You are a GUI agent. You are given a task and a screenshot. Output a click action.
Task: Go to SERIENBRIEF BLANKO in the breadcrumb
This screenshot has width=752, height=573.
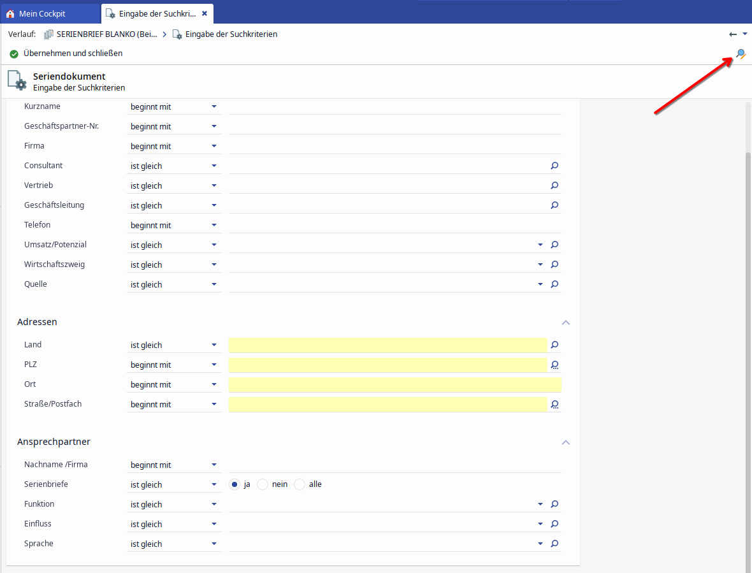click(106, 34)
